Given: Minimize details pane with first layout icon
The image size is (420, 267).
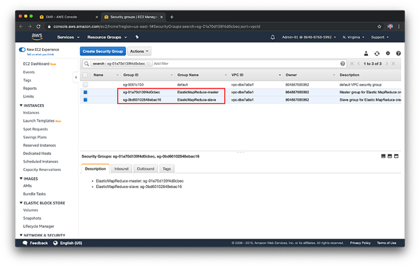Looking at the screenshot, I should click(383, 156).
